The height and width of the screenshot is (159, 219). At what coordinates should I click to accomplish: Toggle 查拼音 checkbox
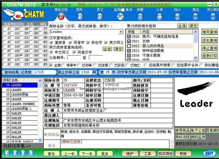[x=52, y=42]
